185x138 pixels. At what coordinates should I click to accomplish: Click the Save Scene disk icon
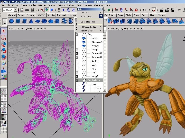(32, 10)
